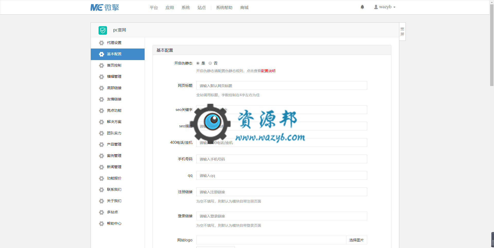Focus the qq input field
This screenshot has height=248, width=494.
282,175
